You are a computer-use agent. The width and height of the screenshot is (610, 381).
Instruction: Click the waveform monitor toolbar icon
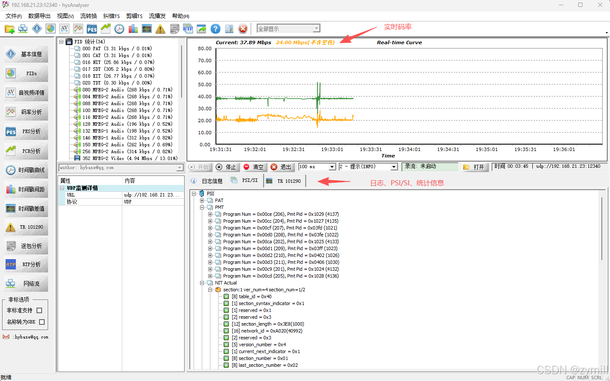click(x=147, y=29)
